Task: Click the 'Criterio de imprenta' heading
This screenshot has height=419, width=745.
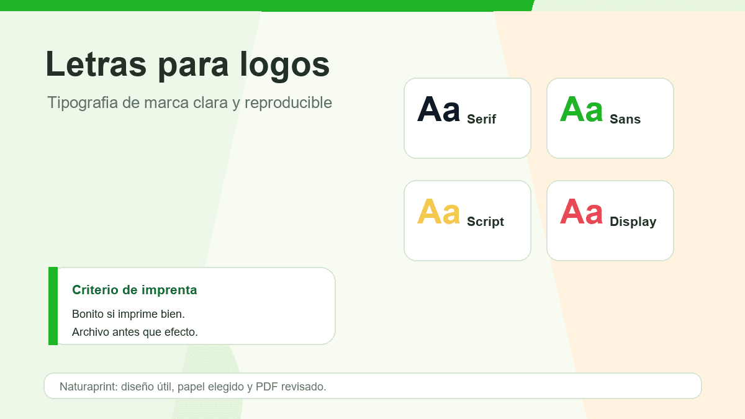Action: point(135,290)
